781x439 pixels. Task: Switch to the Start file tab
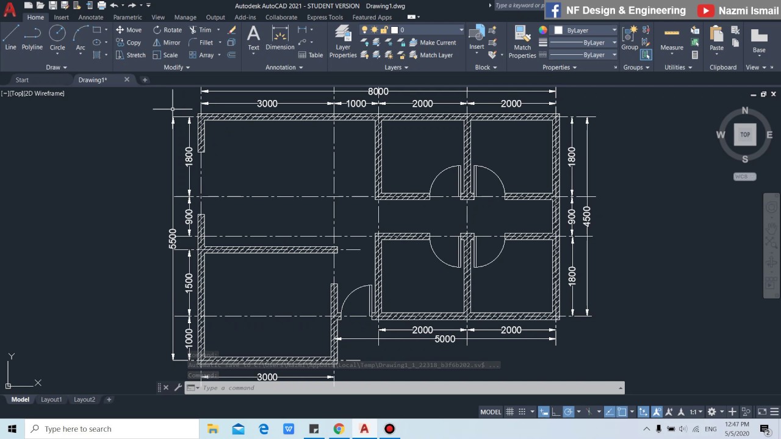(x=22, y=80)
